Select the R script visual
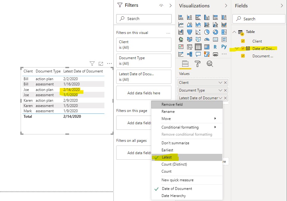 tap(215, 47)
